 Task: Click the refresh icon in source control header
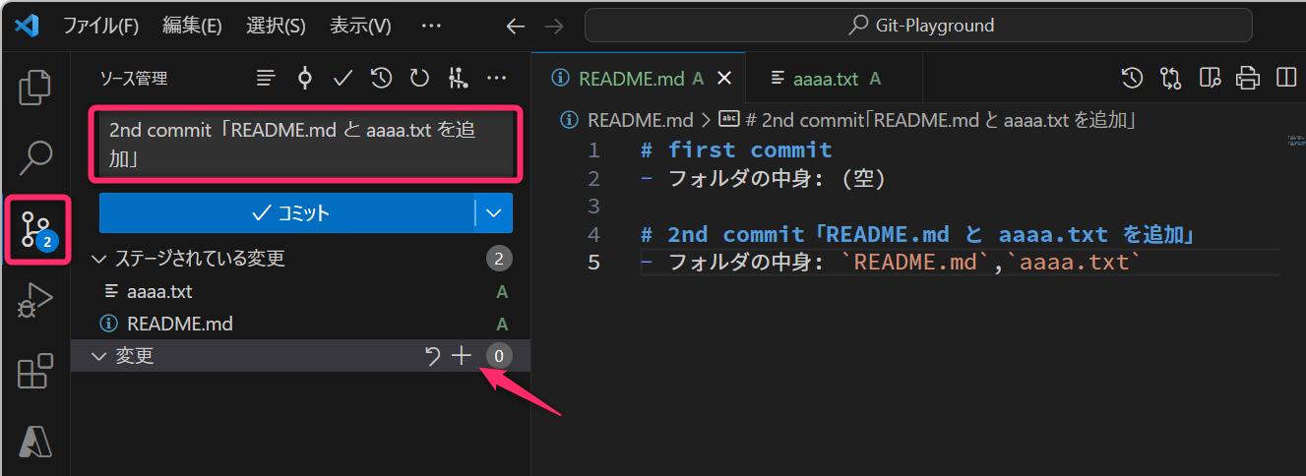(x=419, y=78)
